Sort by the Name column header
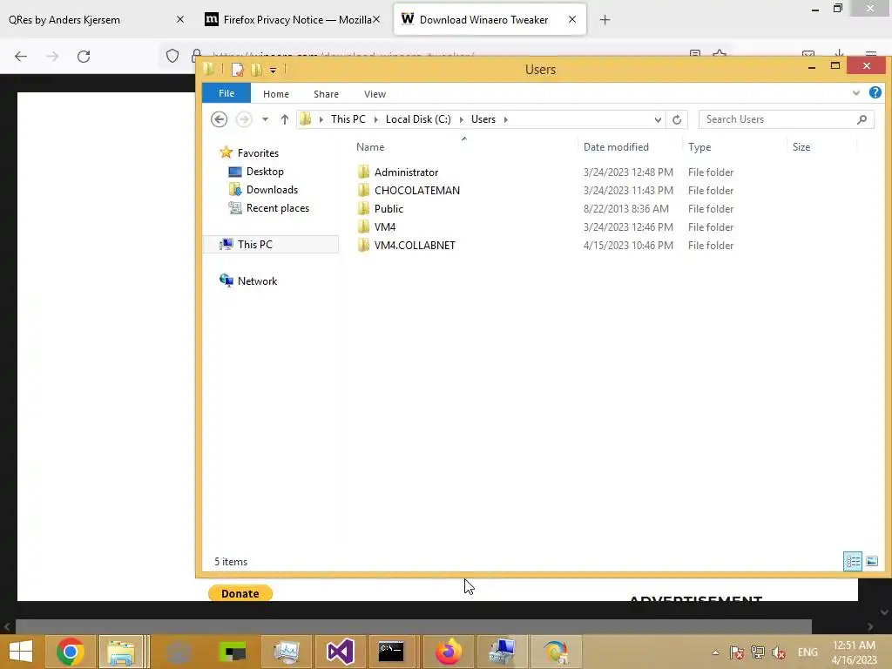 point(369,146)
